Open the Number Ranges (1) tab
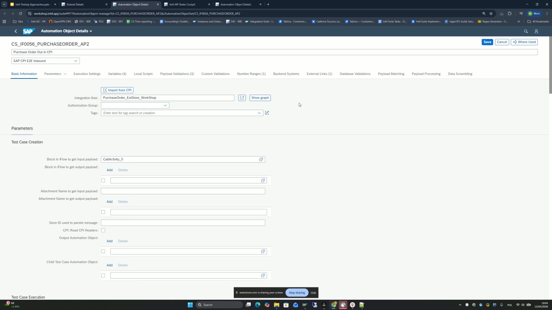Viewport: 552px width, 310px height. pos(251,74)
